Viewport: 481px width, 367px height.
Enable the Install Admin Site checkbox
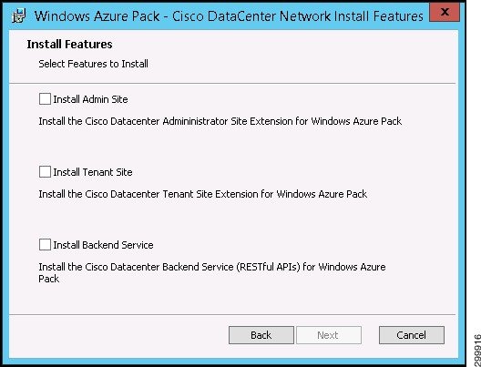click(45, 99)
